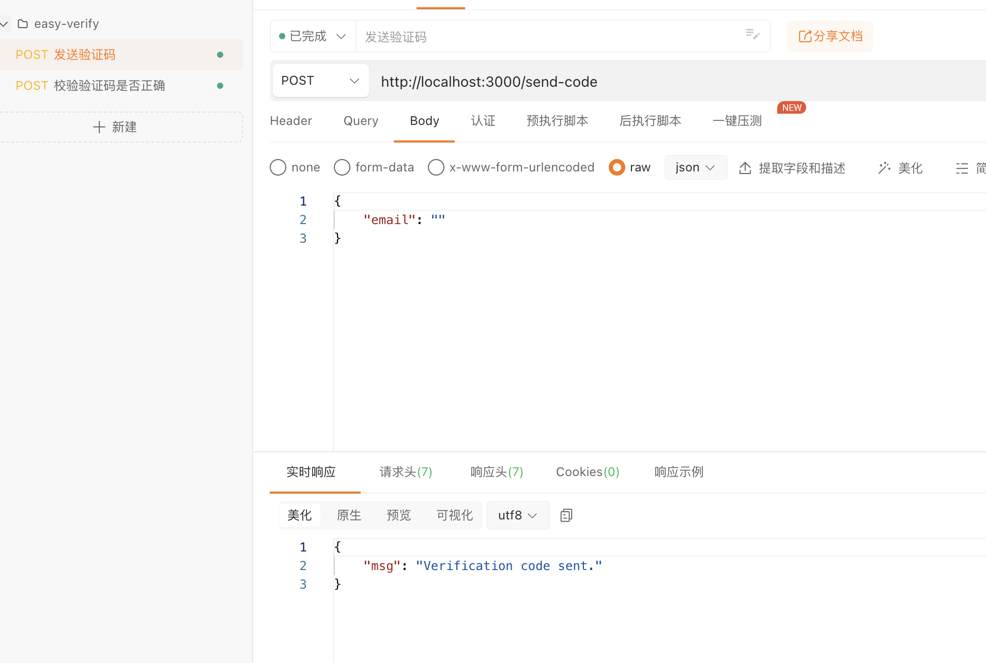Viewport: 986px width, 663px height.
Task: Switch to the Header tab
Action: click(291, 121)
